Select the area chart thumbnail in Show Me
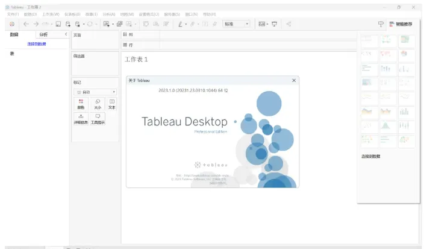 (369, 112)
